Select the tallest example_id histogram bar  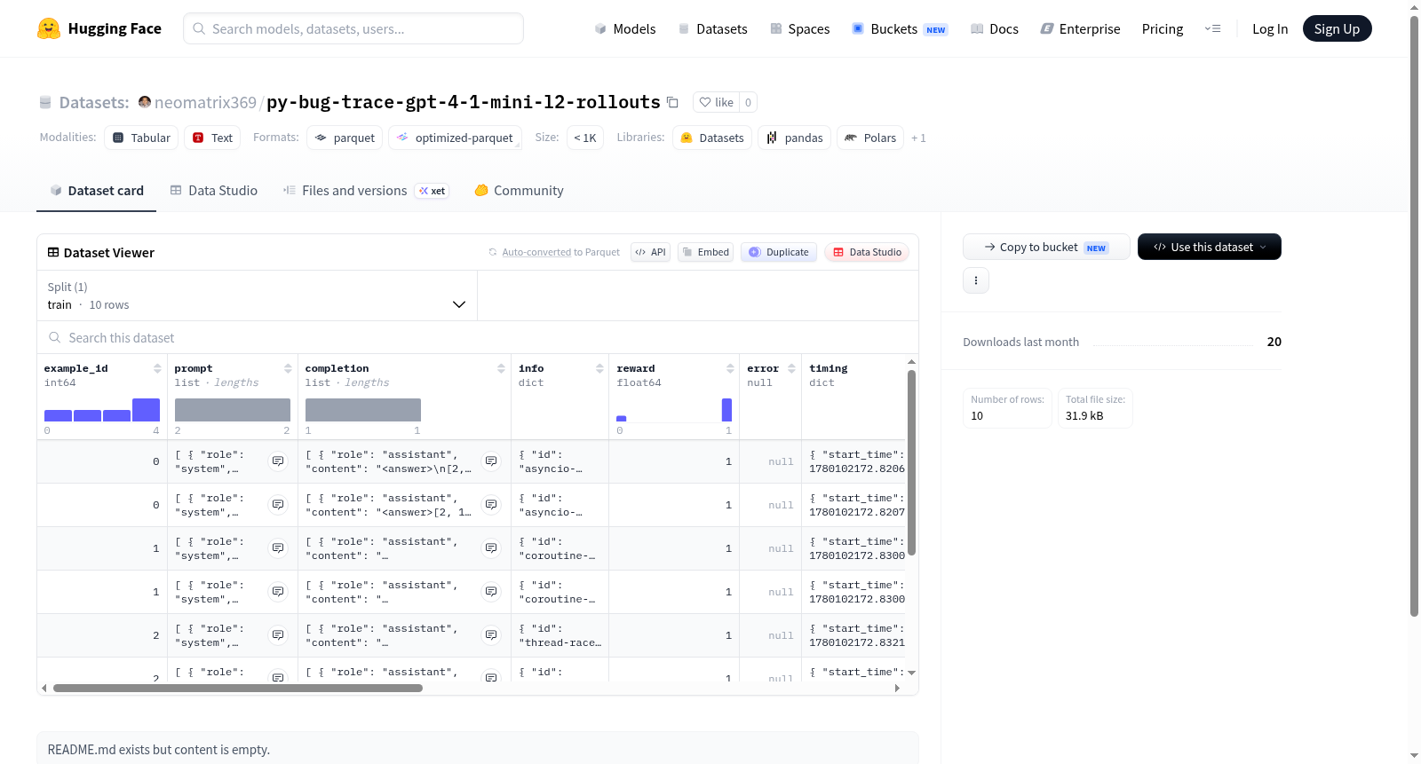[x=146, y=409]
